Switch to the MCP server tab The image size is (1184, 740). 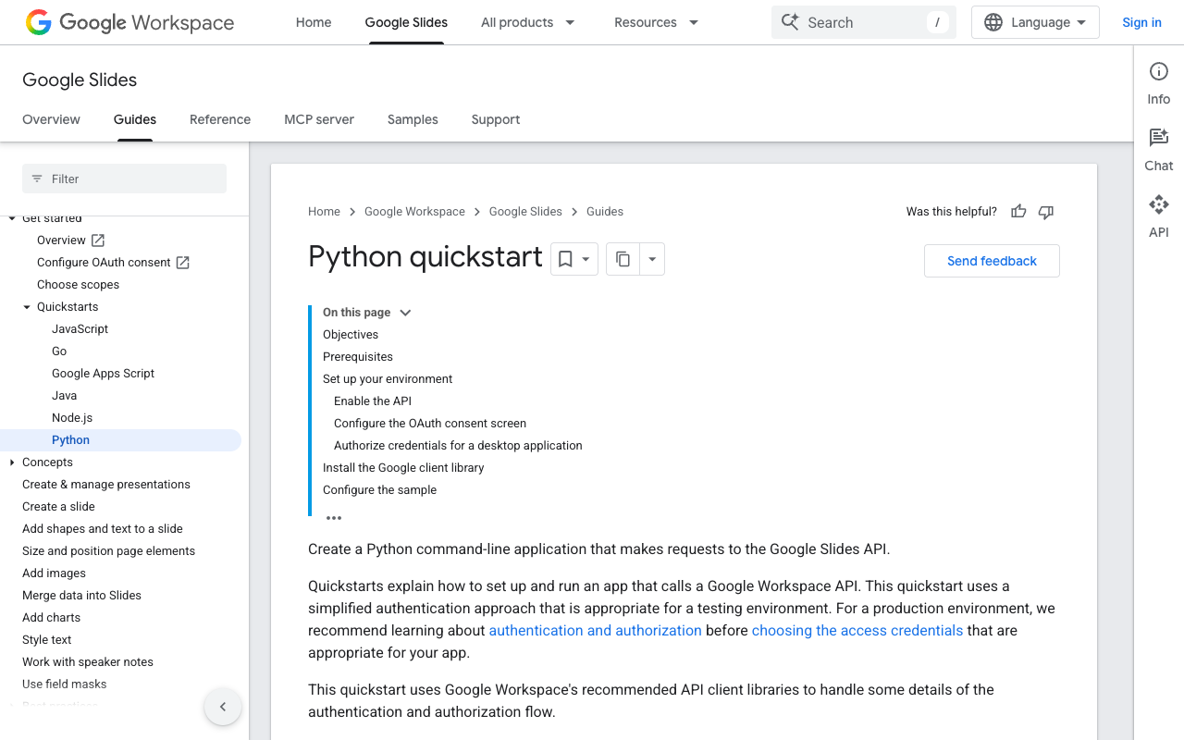(x=319, y=119)
